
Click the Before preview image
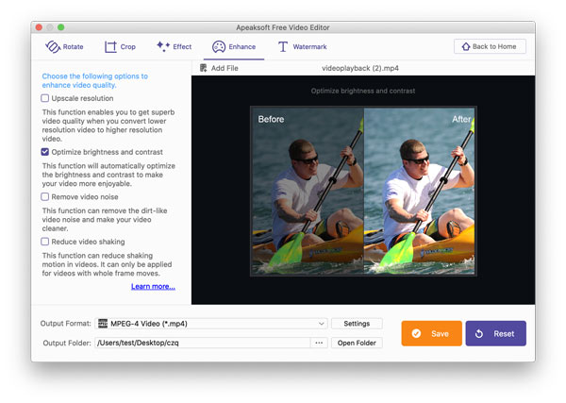[x=308, y=191]
